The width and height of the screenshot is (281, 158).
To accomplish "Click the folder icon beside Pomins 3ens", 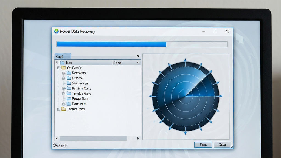I will click(x=69, y=88).
